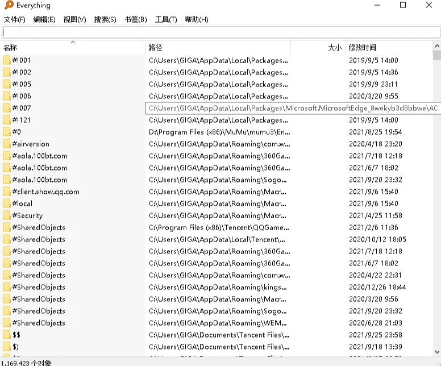
Task: Open the 搜索(S) menu
Action: pos(105,19)
